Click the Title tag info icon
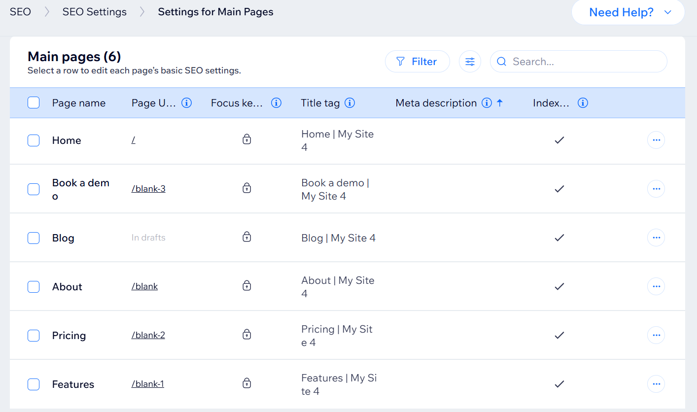Image resolution: width=697 pixels, height=412 pixels. click(349, 103)
